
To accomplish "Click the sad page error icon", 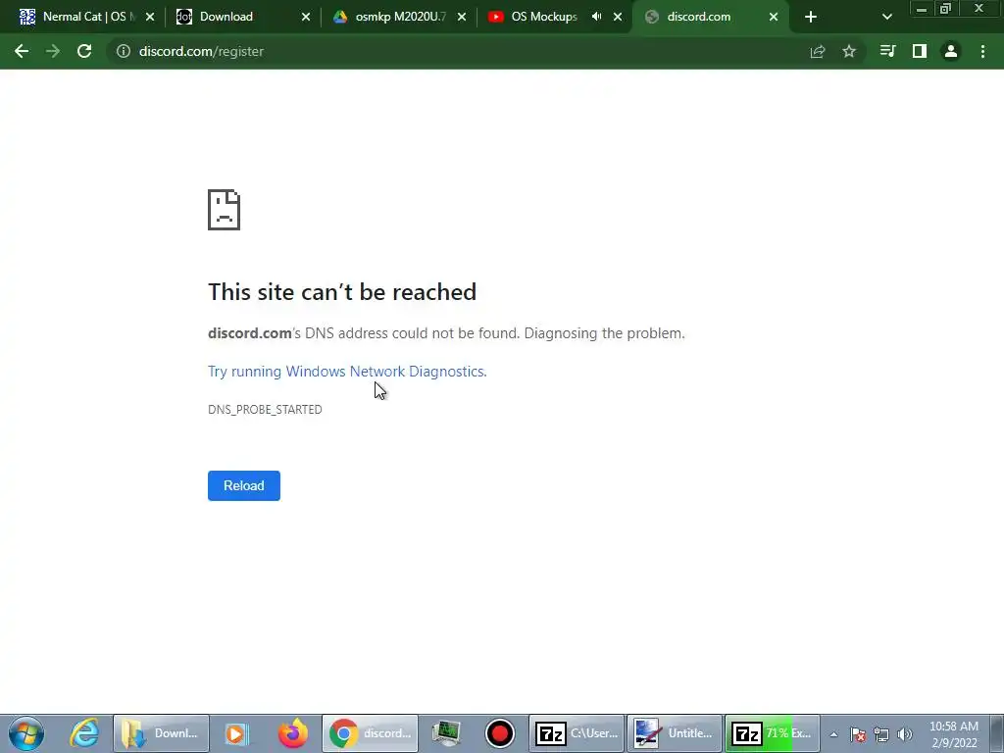I will point(225,210).
